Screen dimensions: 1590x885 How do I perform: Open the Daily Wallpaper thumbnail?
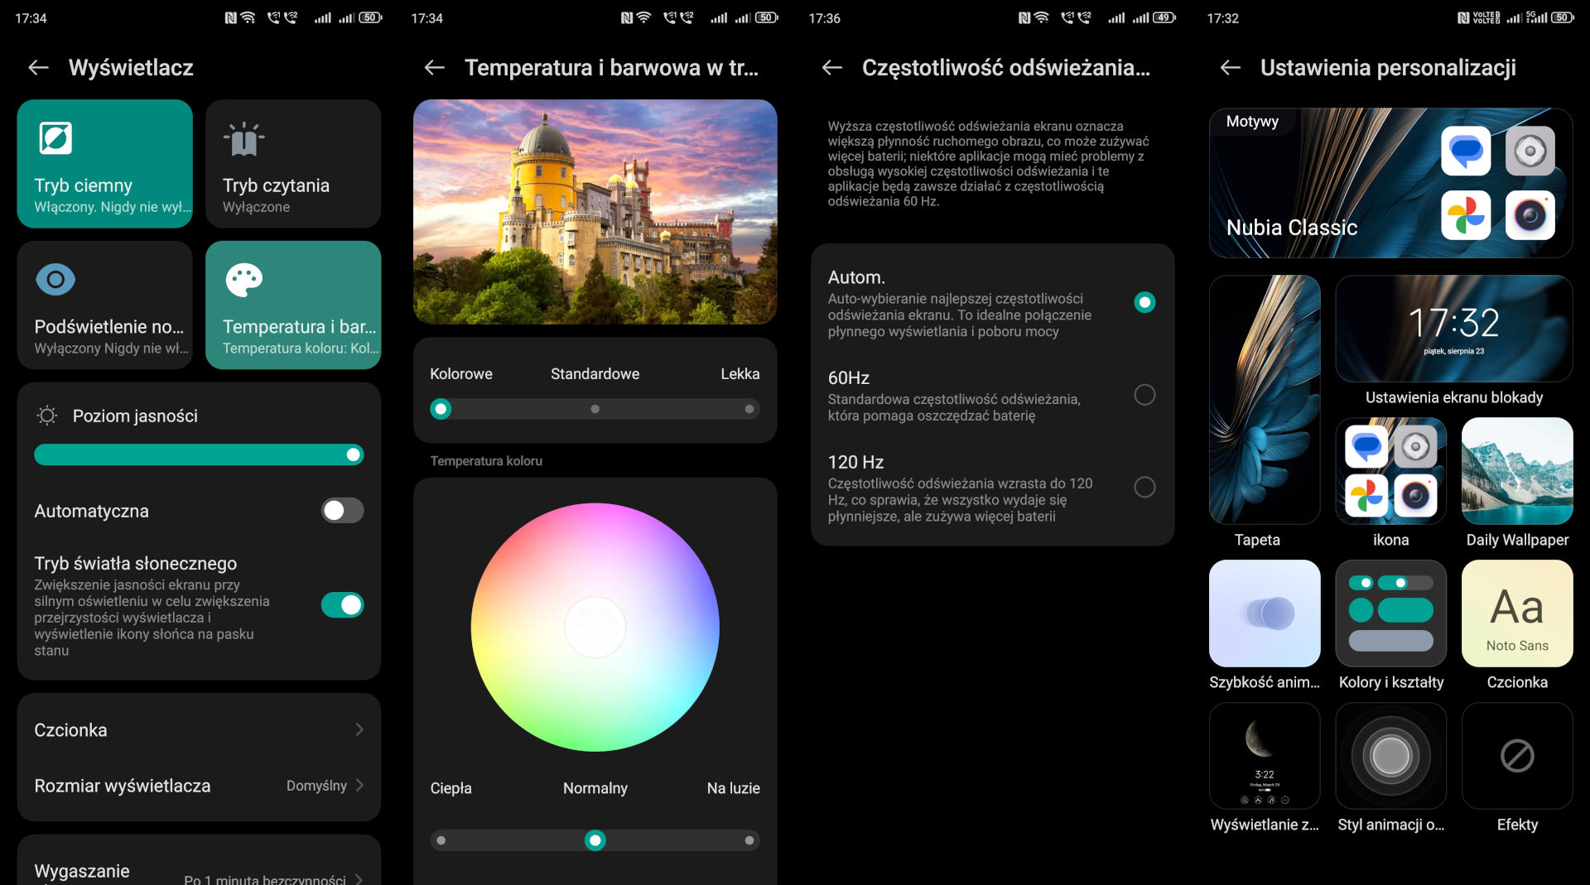[x=1516, y=471]
